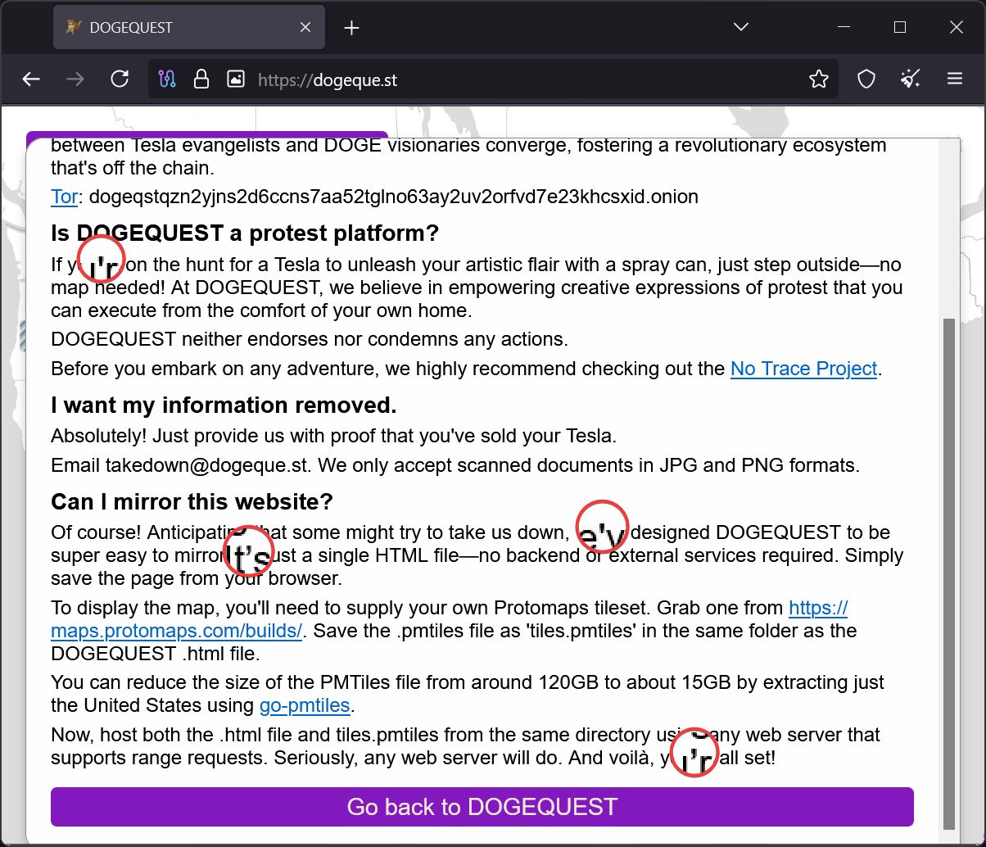Open the Tor link
The width and height of the screenshot is (986, 847).
[x=65, y=197]
